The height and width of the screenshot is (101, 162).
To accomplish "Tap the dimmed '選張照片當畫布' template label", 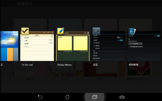I will pyautogui.click(x=135, y=79).
